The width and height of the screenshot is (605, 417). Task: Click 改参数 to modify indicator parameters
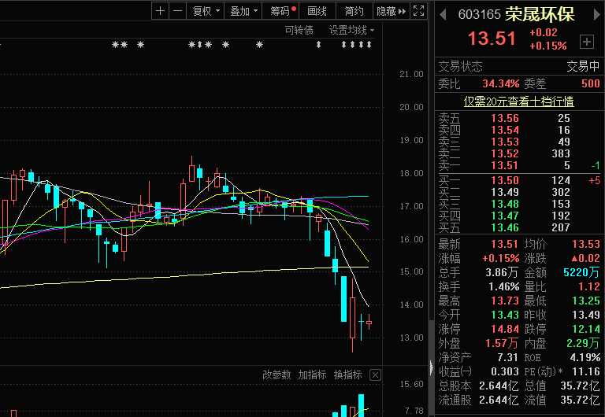tap(277, 375)
